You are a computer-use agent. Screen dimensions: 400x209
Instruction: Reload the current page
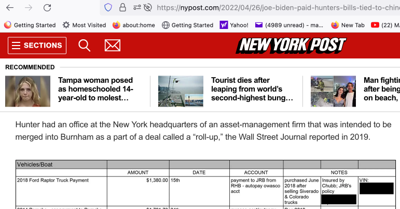pos(47,8)
